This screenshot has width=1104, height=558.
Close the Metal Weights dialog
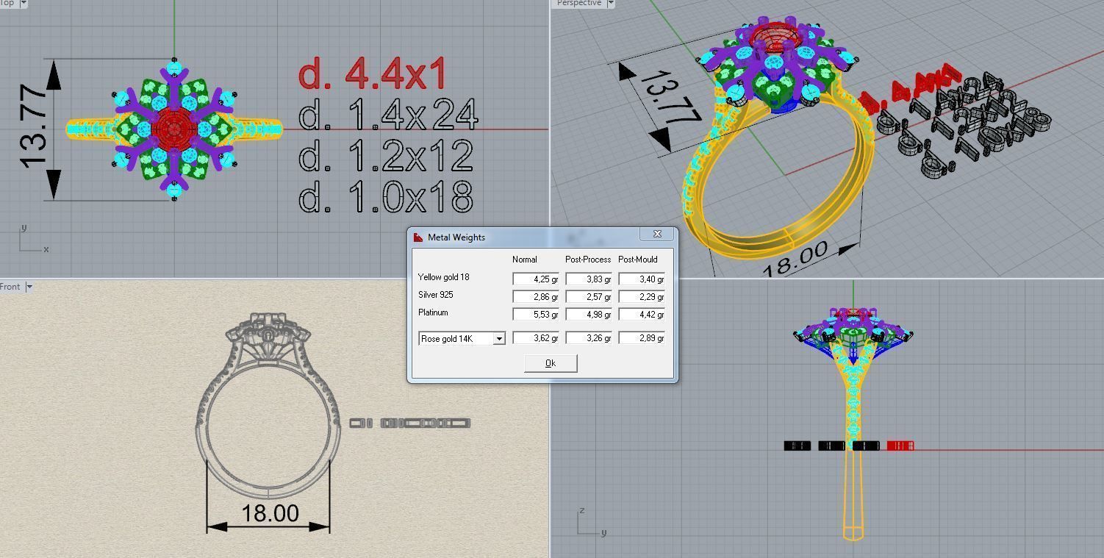657,234
